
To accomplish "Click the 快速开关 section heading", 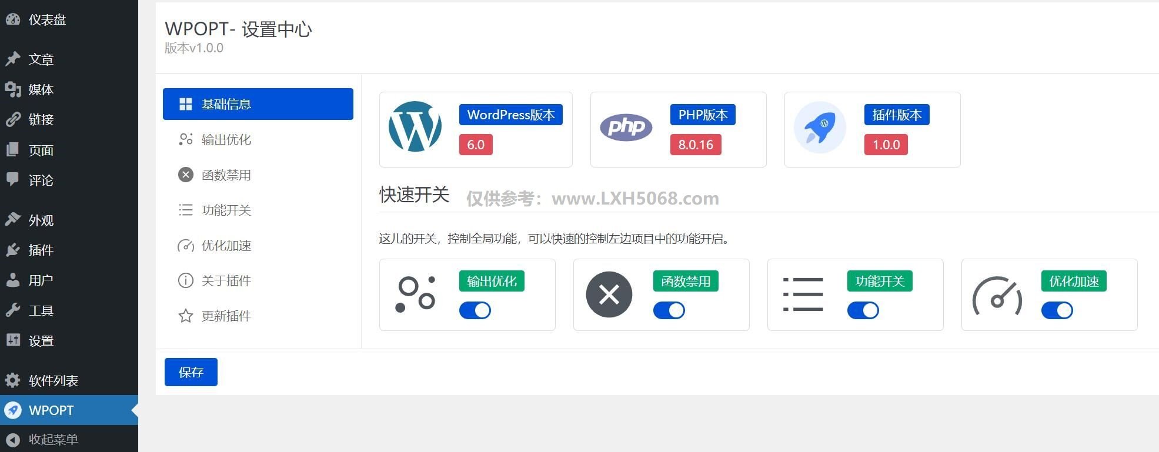I will click(414, 195).
